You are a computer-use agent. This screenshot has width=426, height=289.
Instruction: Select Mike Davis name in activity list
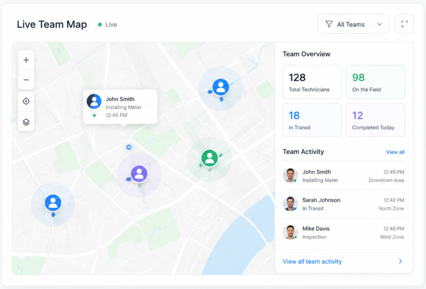(x=316, y=228)
